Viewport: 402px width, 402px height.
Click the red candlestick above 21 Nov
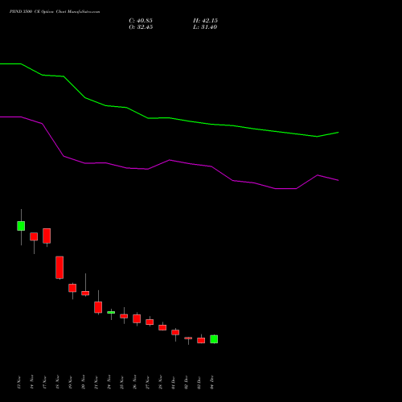(x=98, y=307)
